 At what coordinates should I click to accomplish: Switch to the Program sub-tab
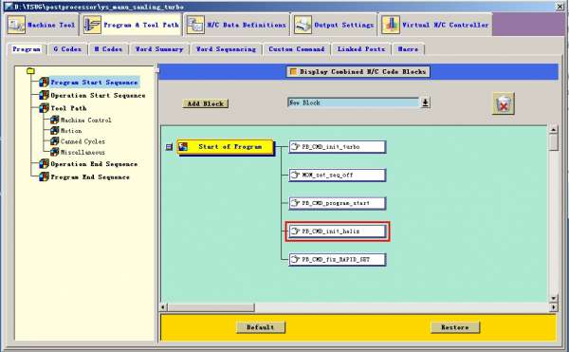[27, 49]
